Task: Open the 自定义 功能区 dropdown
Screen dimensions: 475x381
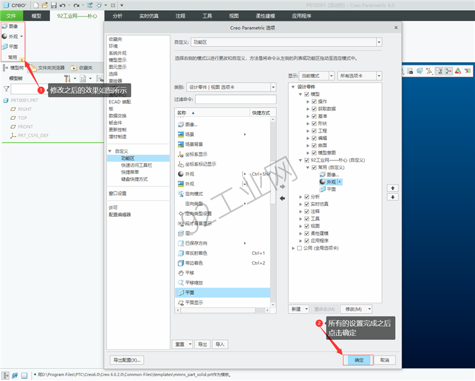Action: point(379,42)
